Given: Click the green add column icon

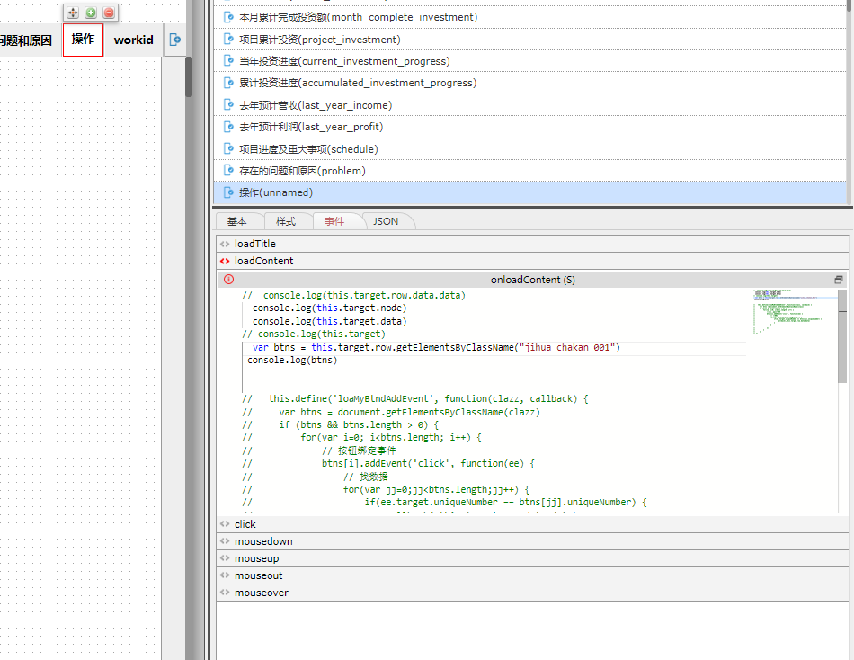Looking at the screenshot, I should (91, 13).
